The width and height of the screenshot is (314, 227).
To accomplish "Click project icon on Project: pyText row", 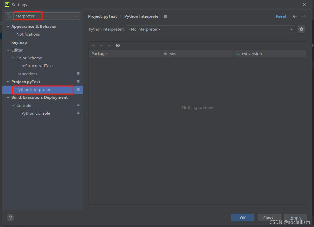I will coord(78,82).
